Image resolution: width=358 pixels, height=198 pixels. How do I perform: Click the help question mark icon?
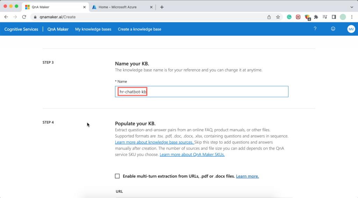pos(315,29)
